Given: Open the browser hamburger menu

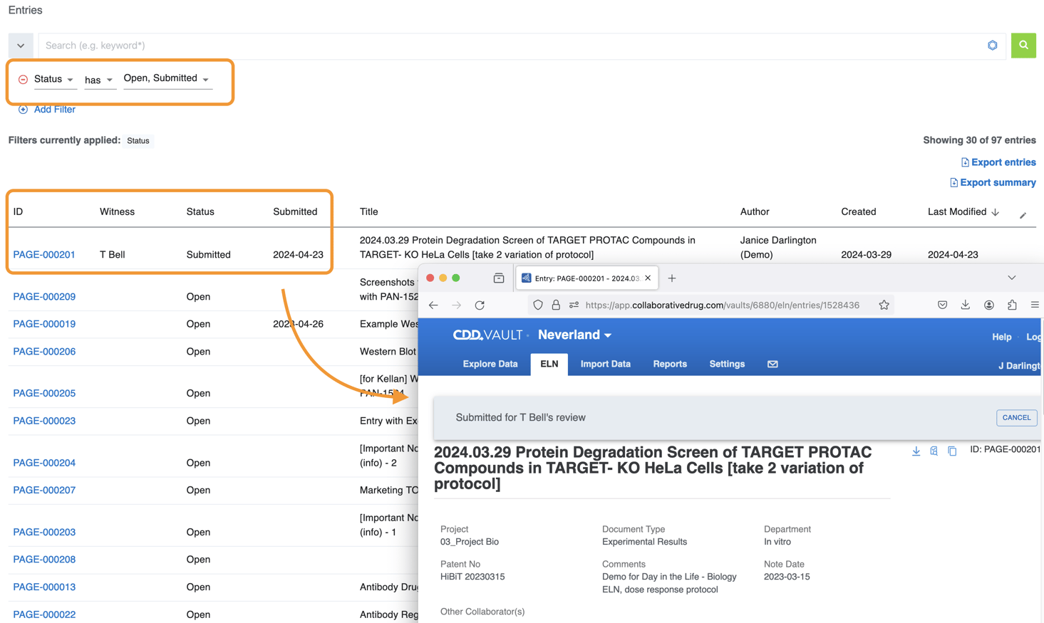Looking at the screenshot, I should (1035, 305).
